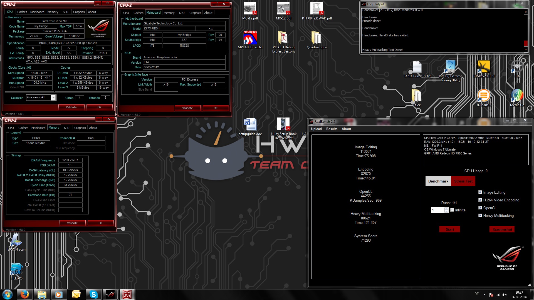Click Start in RealBench

[449, 229]
